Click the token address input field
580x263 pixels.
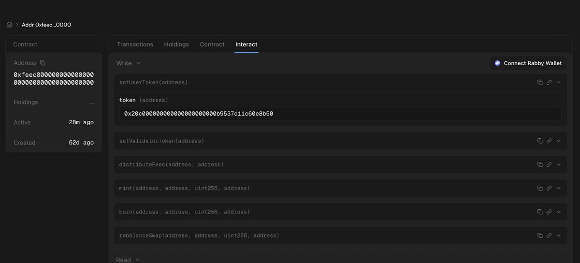tap(340, 114)
